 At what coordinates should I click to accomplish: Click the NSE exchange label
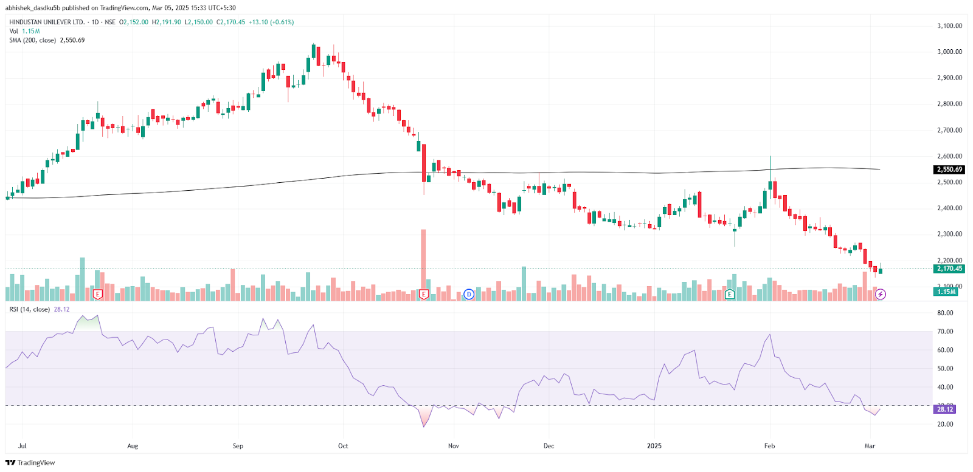click(x=109, y=22)
